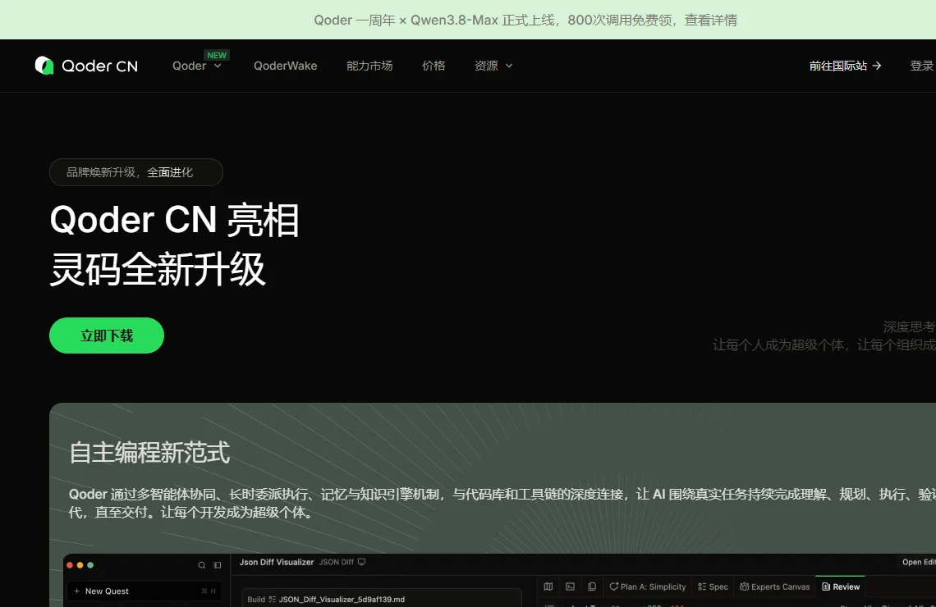Switch to the Spec tab
The image size is (936, 607).
tap(713, 586)
